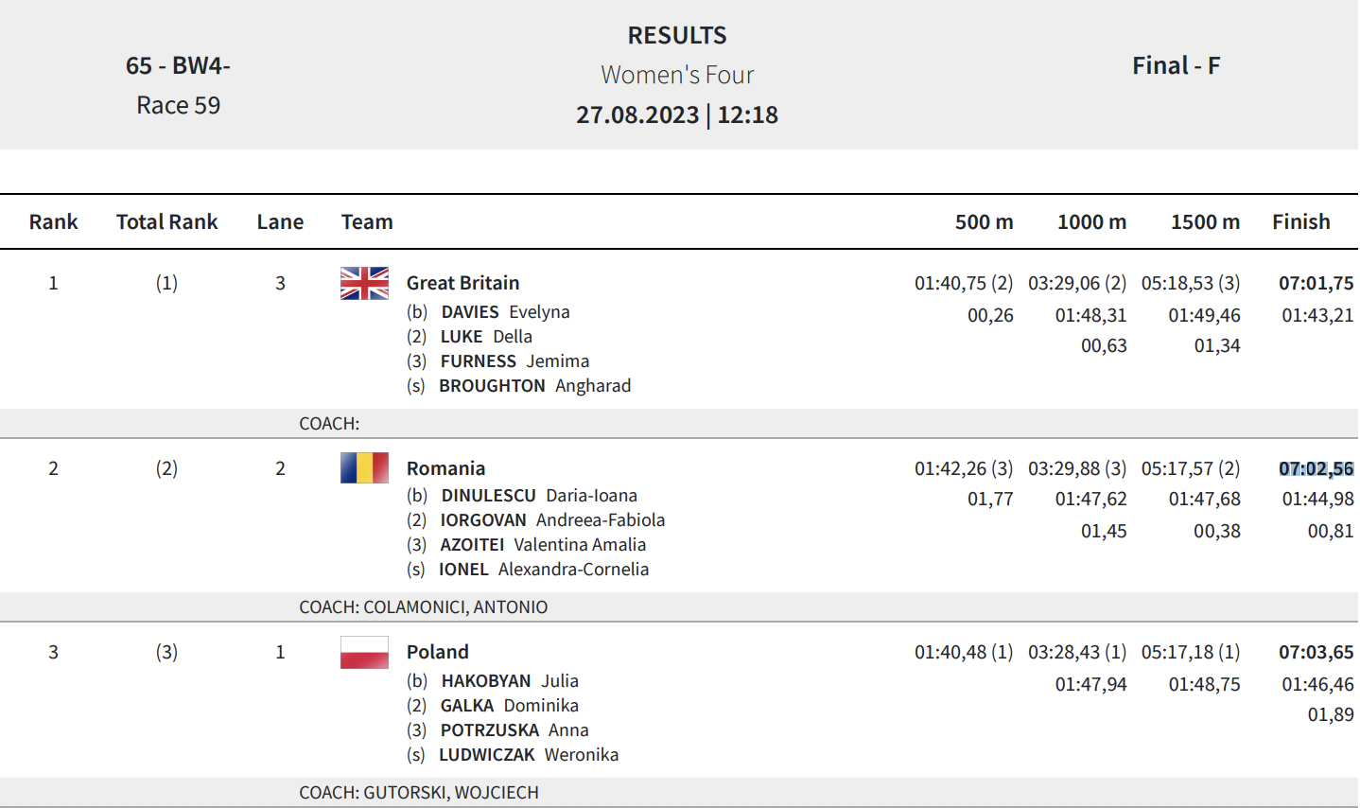Viewport: 1360px width, 808px height.
Task: Click rower name IONEL Alexandra-Cornelia
Action: (544, 570)
